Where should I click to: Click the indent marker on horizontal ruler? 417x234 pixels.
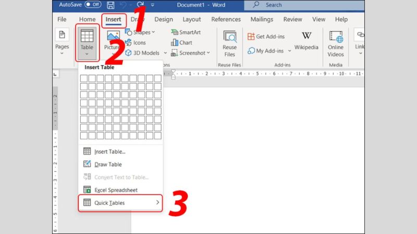(173, 74)
